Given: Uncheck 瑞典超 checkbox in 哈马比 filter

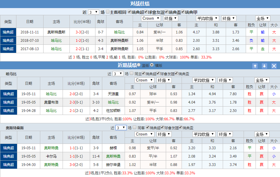Looking at the screenshot, I should pyautogui.click(x=143, y=73).
